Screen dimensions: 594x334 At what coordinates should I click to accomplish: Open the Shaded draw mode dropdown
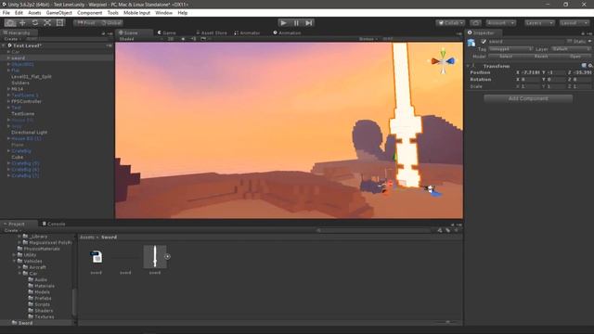[x=140, y=39]
